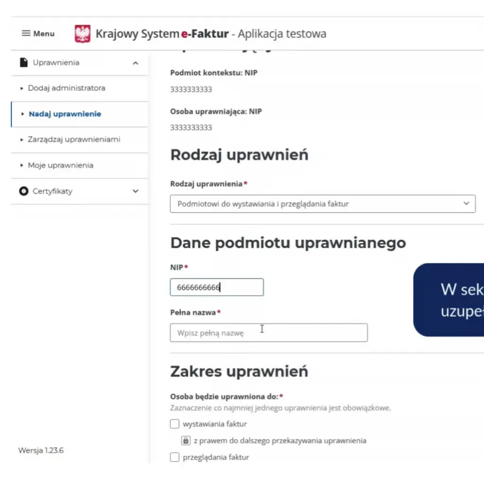Click the Pełna nazwa input field
484x484 pixels.
(268, 332)
